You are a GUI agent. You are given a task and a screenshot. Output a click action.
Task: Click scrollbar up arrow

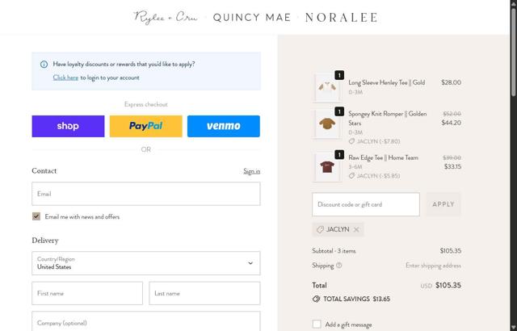point(514,3)
